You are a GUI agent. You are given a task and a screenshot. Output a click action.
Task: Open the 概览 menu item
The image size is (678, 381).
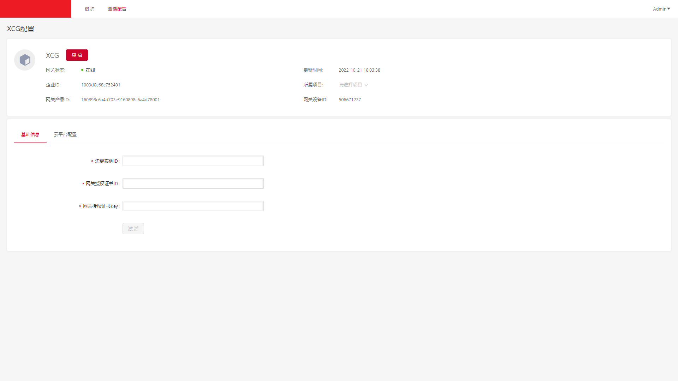[x=89, y=9]
